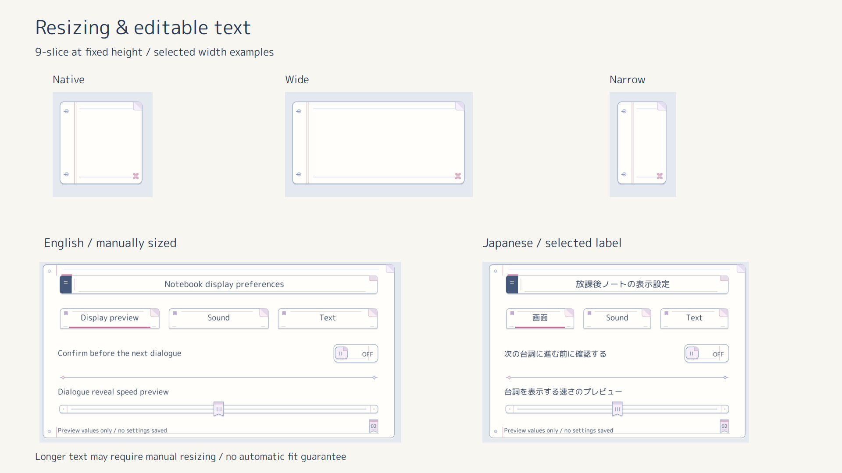Toggle the OFF switch for Confirm before the next dialogue
This screenshot has height=473, width=842.
(356, 353)
